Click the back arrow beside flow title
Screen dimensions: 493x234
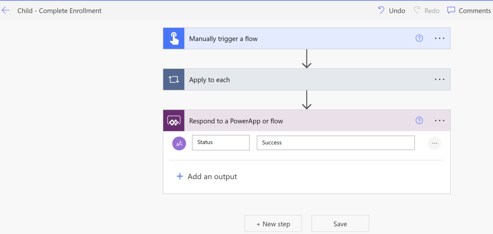coord(6,10)
